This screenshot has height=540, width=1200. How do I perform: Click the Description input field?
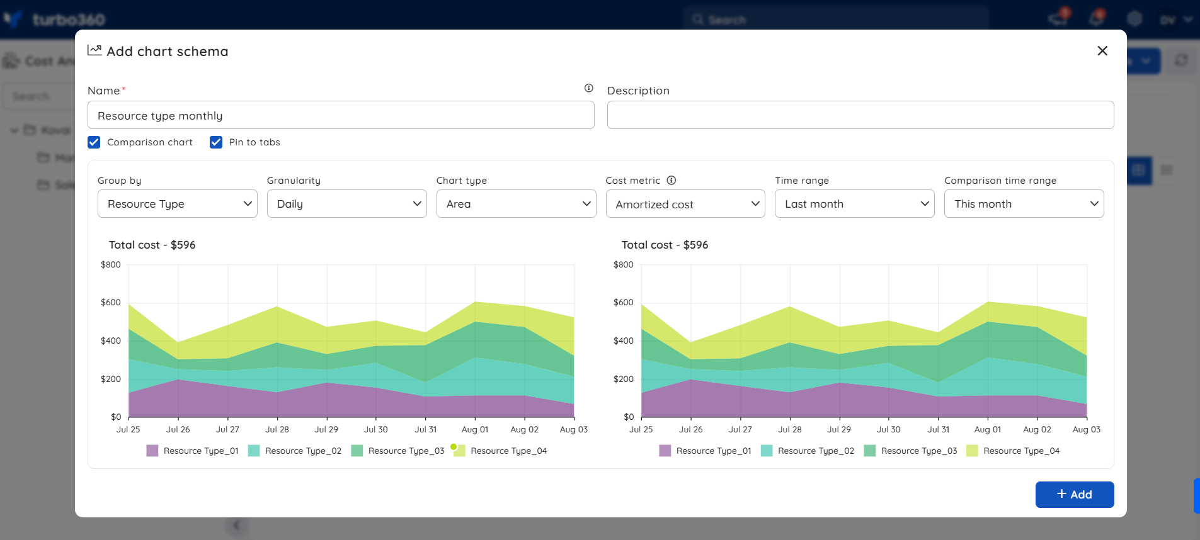pyautogui.click(x=860, y=115)
